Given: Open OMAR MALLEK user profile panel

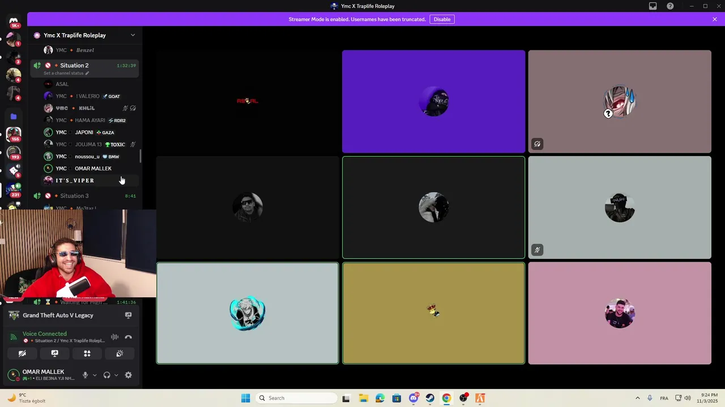Looking at the screenshot, I should click(x=41, y=375).
